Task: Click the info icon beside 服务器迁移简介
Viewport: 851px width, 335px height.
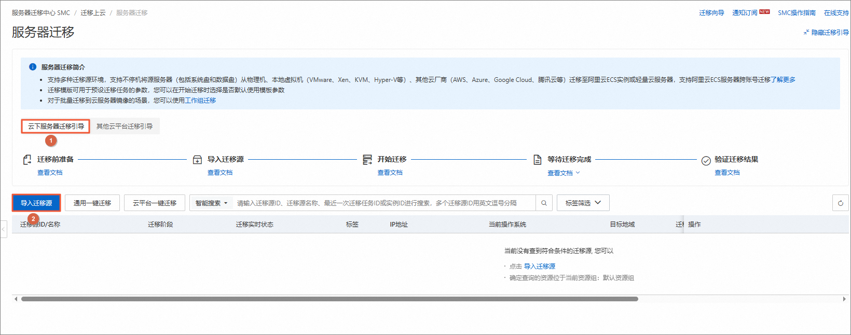Action: pyautogui.click(x=33, y=67)
